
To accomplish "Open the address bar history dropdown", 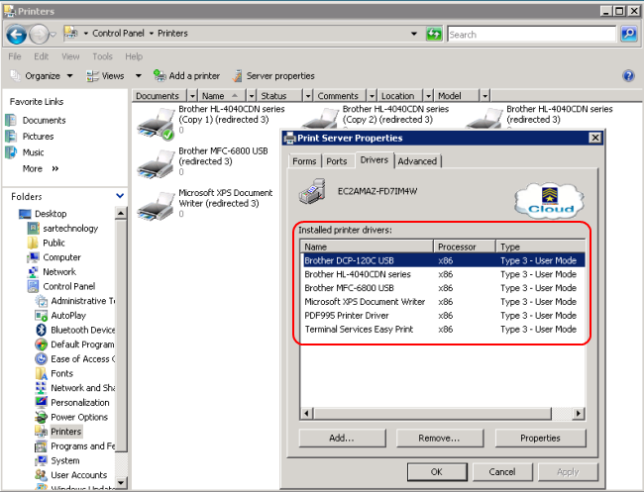I will click(x=414, y=34).
